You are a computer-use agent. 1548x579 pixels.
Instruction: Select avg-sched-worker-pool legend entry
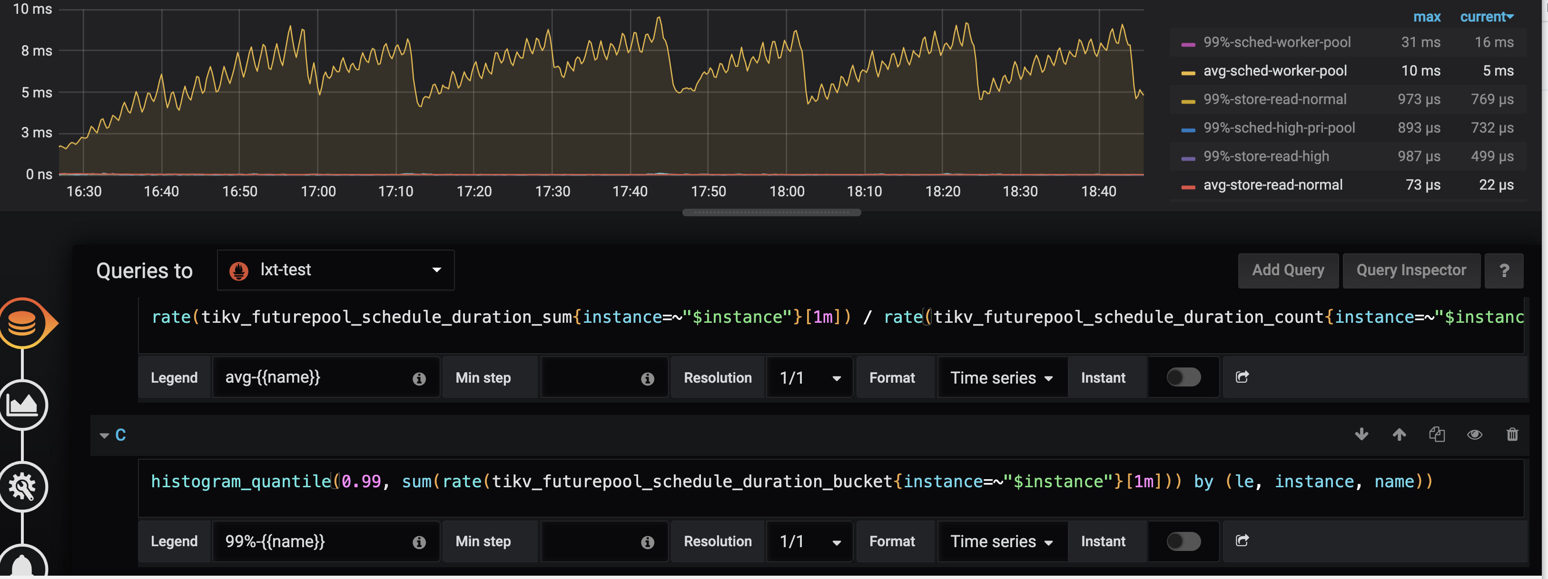click(1274, 71)
